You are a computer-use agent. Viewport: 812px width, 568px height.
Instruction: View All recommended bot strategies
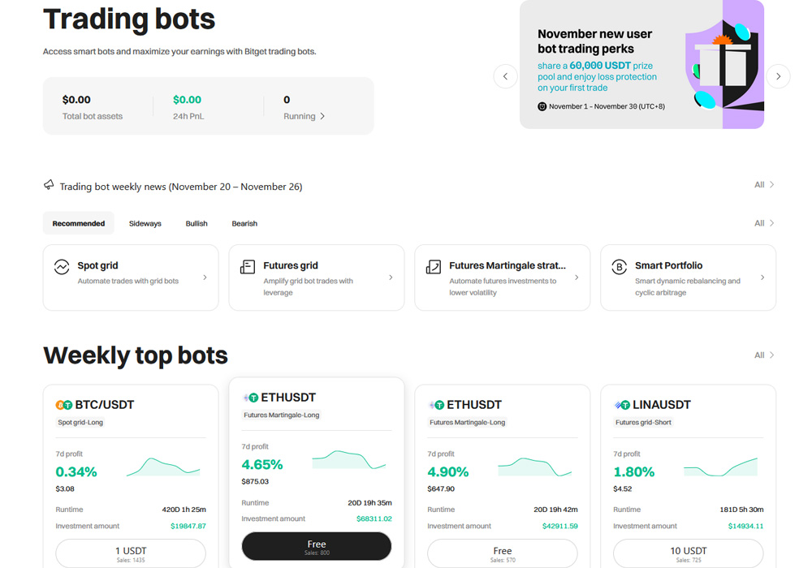764,223
